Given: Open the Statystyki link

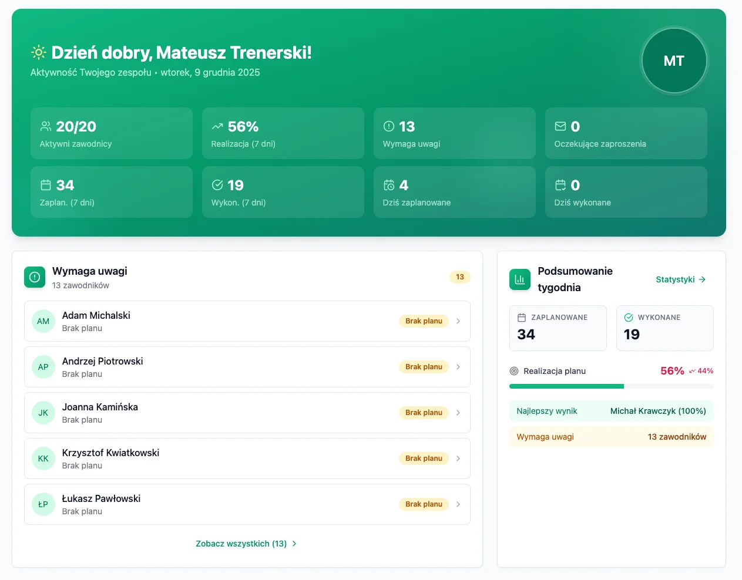Looking at the screenshot, I should 680,279.
